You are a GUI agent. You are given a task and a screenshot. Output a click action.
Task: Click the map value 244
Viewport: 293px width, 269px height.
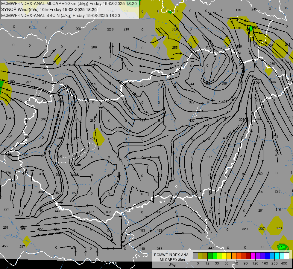pyautogui.click(x=191, y=84)
